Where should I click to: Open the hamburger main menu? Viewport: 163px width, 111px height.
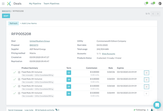(x=3, y=4)
